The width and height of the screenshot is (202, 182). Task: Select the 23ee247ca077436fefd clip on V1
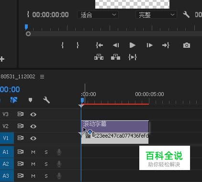pos(115,138)
